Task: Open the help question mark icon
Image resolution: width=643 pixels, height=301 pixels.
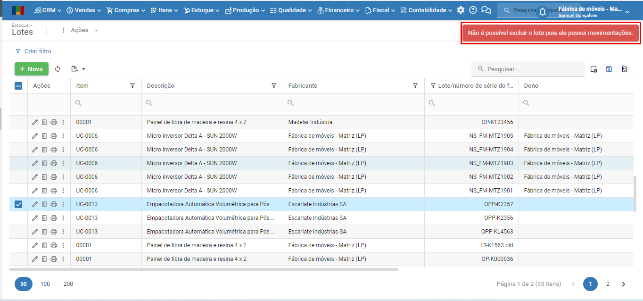Action: [473, 10]
